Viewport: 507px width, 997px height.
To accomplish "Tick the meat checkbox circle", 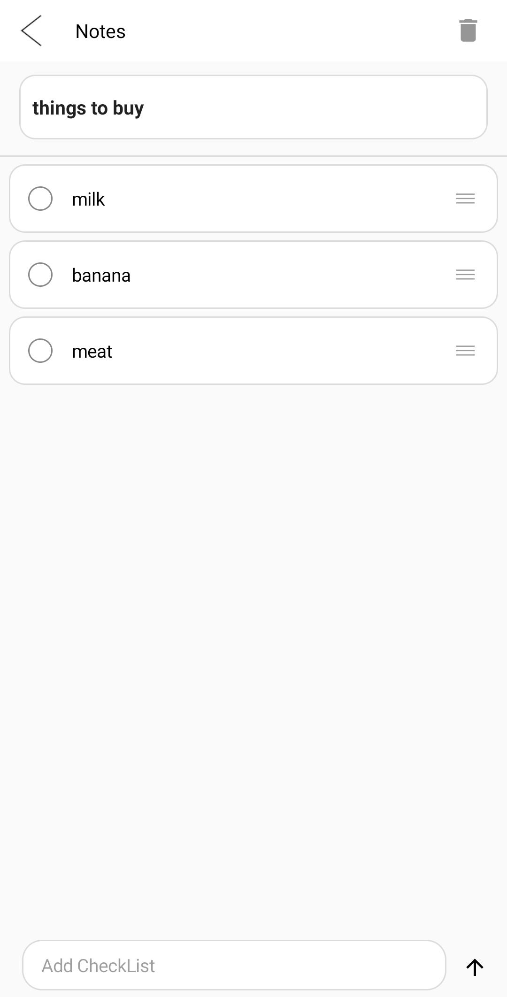I will (40, 351).
